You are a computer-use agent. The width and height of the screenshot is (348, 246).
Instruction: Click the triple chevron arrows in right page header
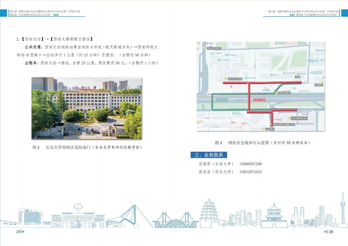pos(292,15)
